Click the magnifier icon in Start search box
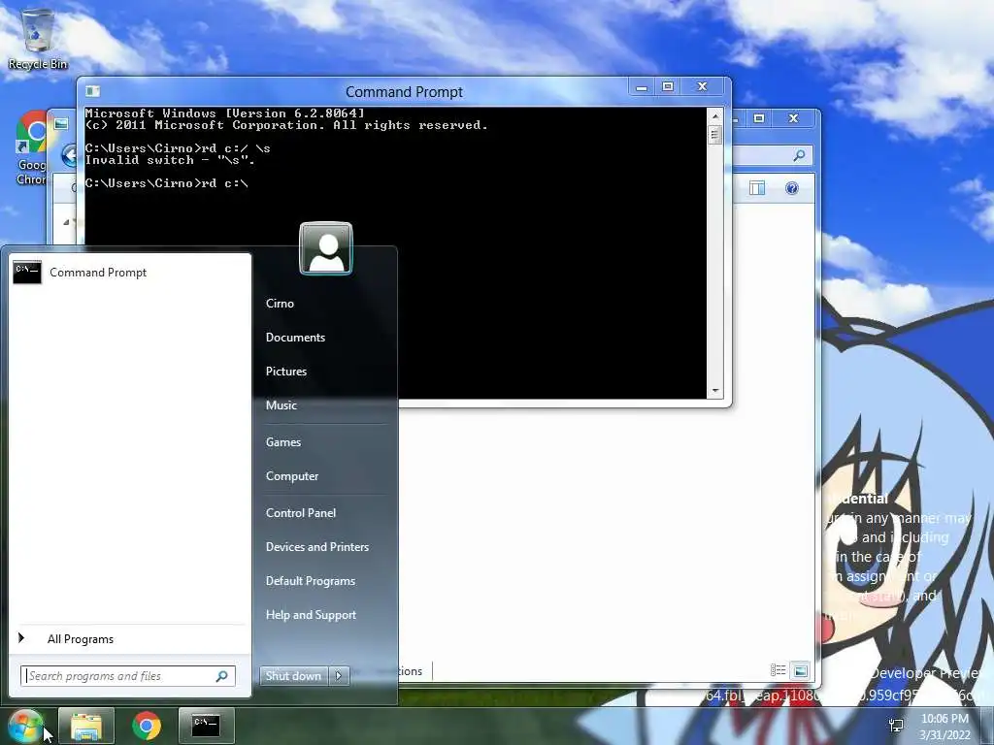The height and width of the screenshot is (745, 994). (222, 676)
